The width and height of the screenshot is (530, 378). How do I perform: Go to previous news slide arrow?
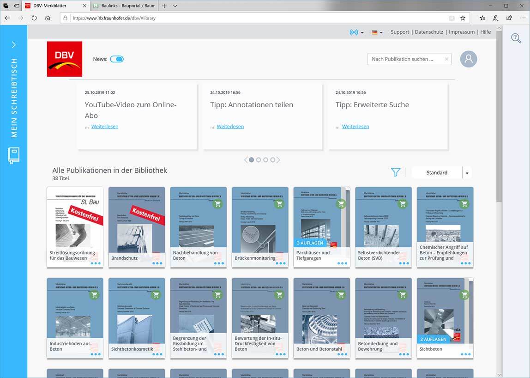246,160
